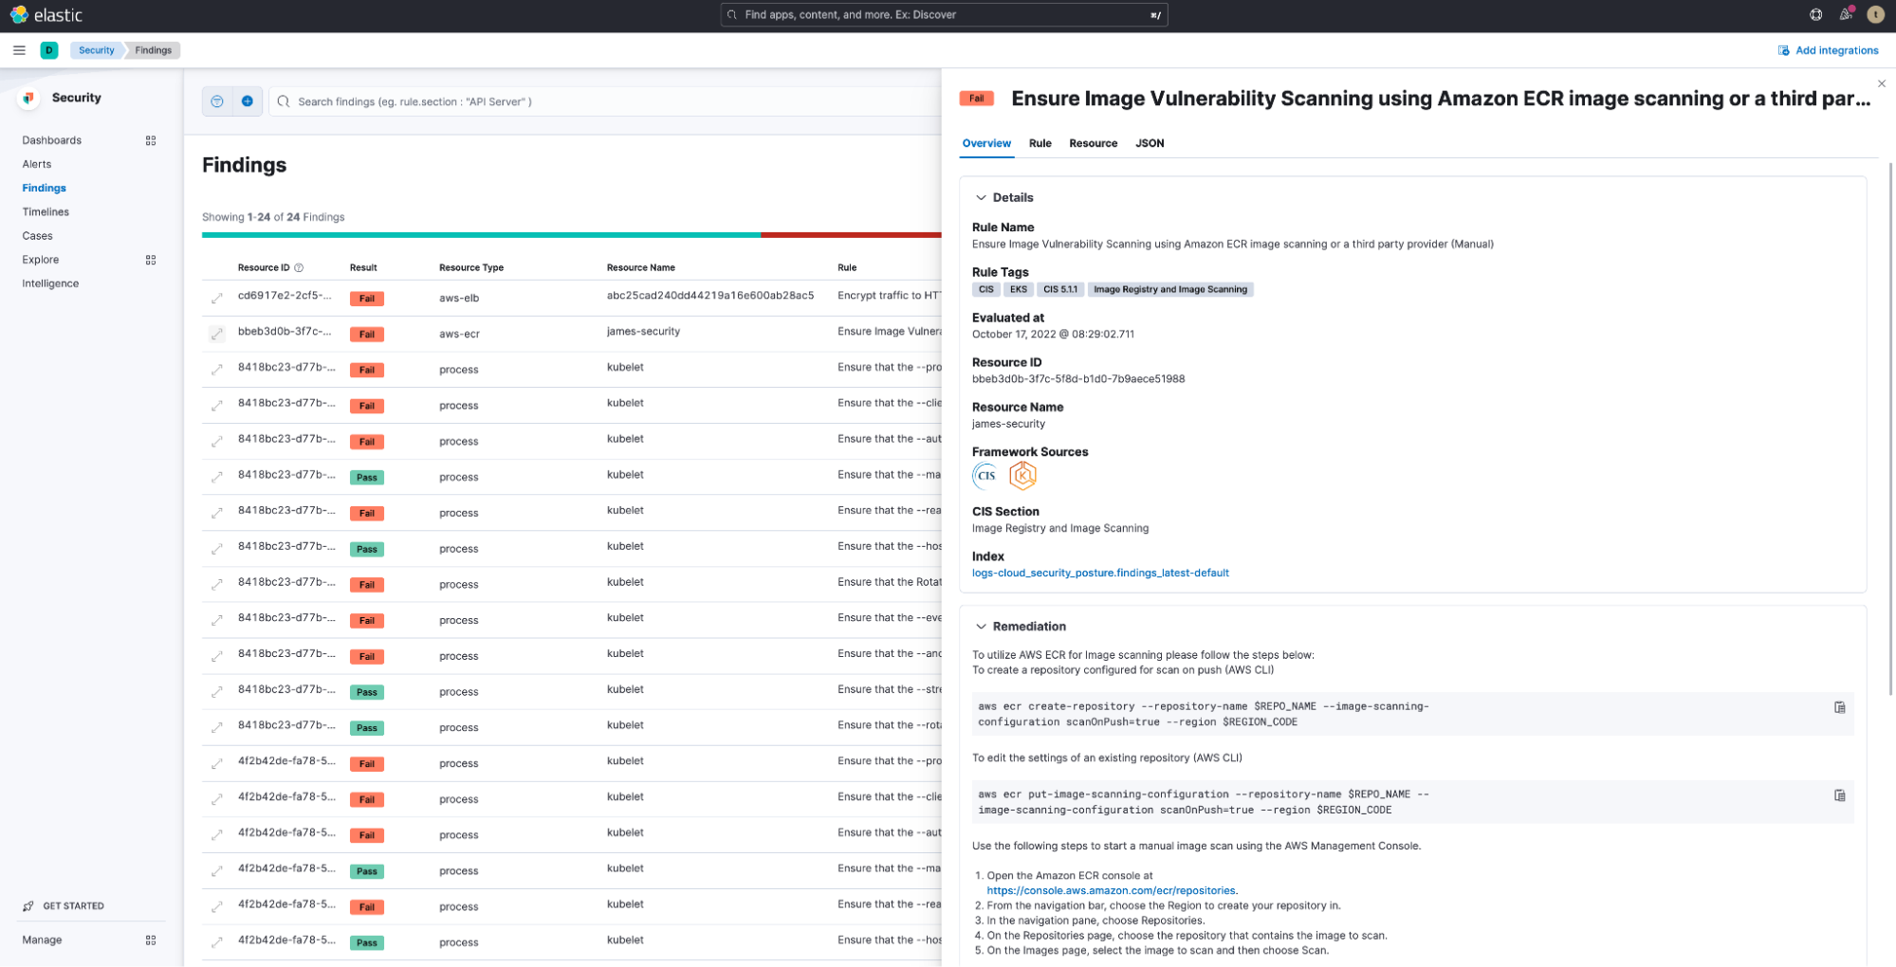1896x967 pixels.
Task: Click the Image Registry and Image Scanning tag
Action: pyautogui.click(x=1169, y=290)
